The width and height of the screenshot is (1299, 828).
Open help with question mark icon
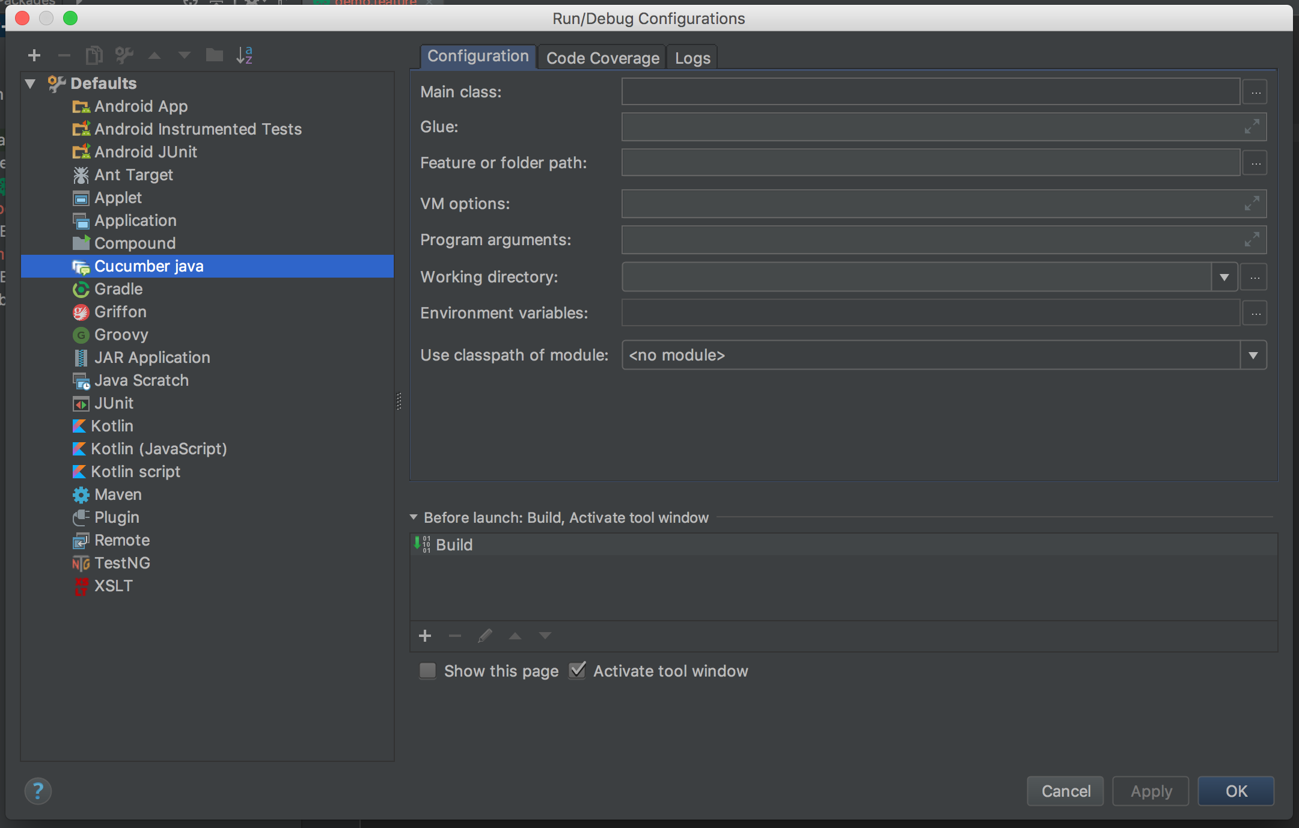click(38, 791)
